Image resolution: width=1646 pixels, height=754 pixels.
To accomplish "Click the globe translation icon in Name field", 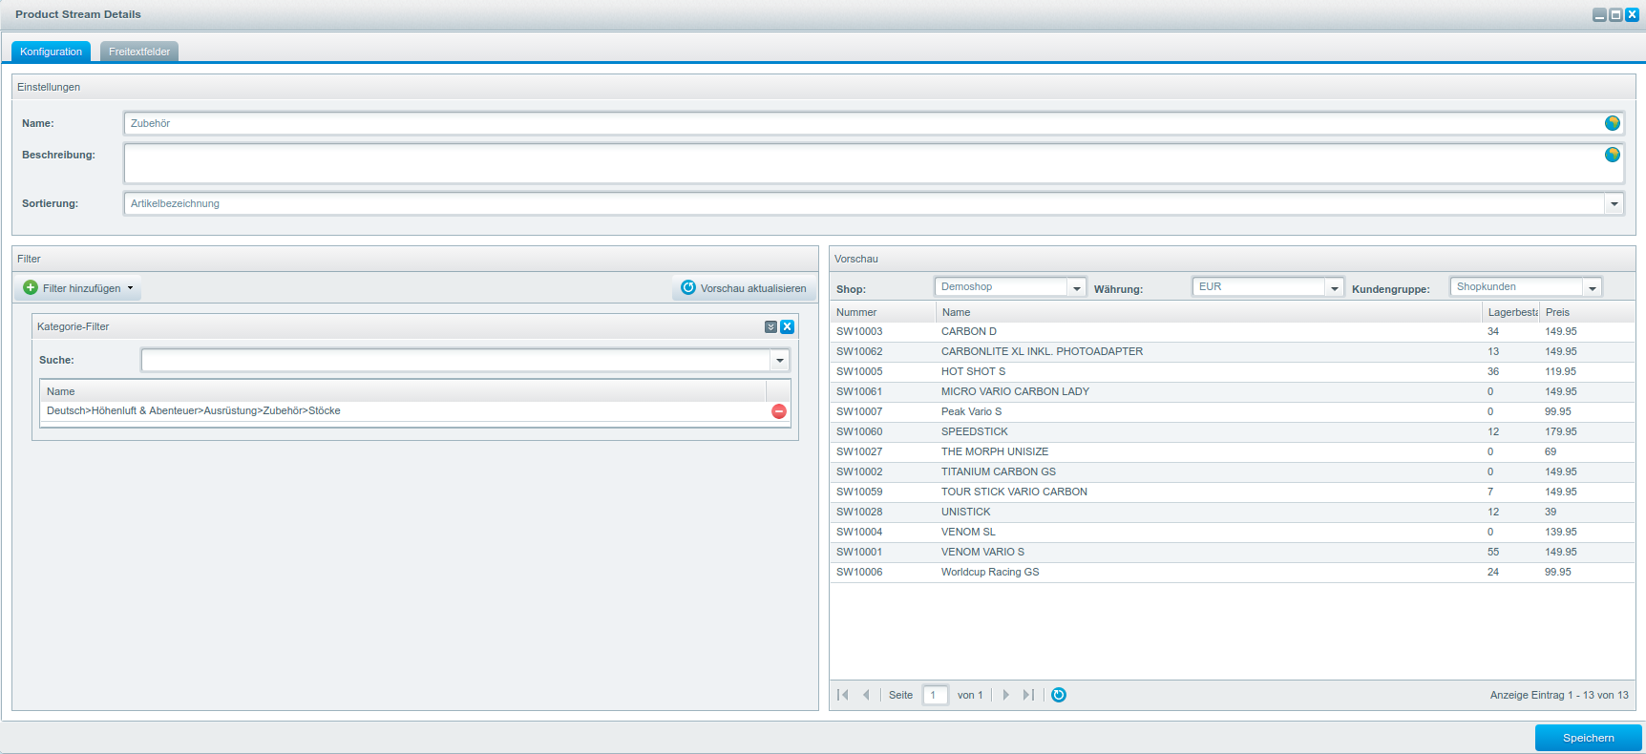I will [1613, 123].
